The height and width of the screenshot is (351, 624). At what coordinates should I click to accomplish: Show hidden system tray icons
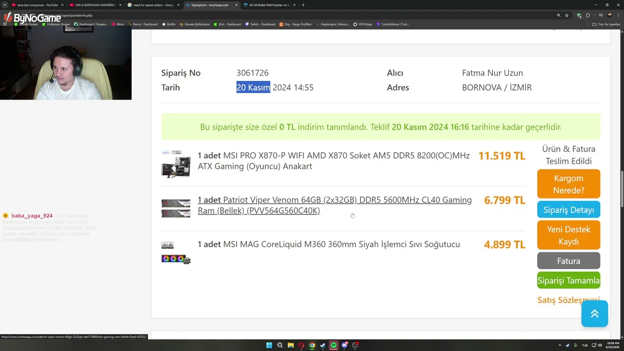pyautogui.click(x=560, y=345)
